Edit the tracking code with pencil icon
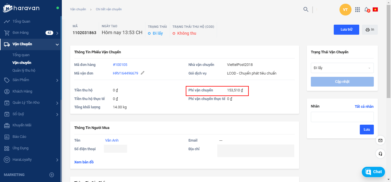Viewport: 391px width, 182px height. 143,73
